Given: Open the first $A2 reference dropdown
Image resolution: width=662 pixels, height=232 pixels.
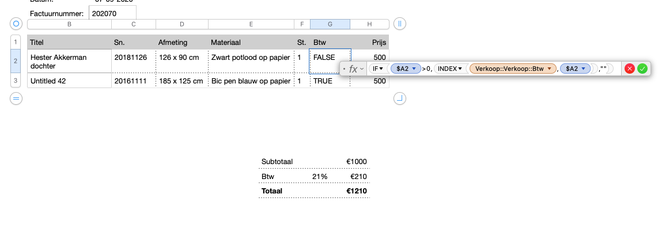Looking at the screenshot, I should [414, 69].
